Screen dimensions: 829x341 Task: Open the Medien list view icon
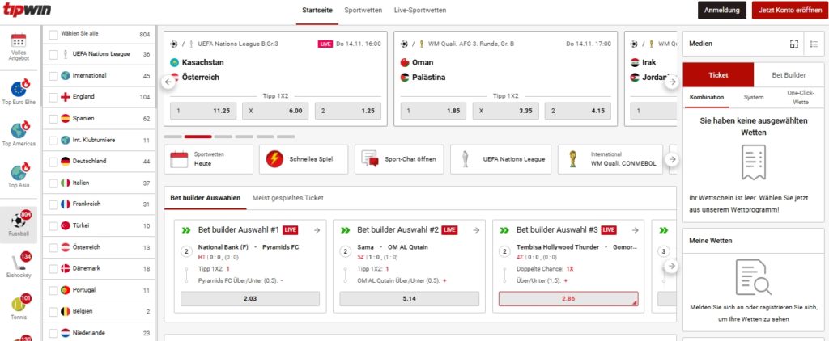814,44
